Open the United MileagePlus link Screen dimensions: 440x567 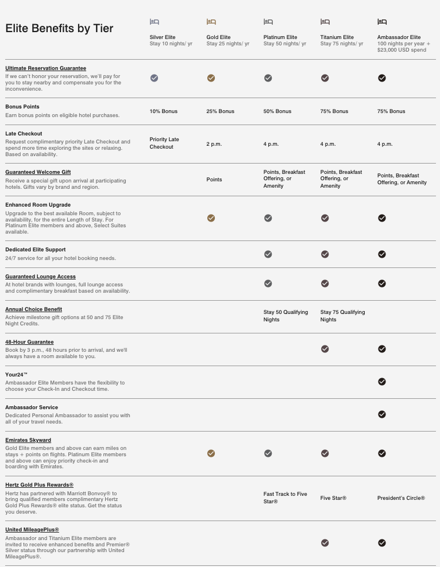click(32, 530)
